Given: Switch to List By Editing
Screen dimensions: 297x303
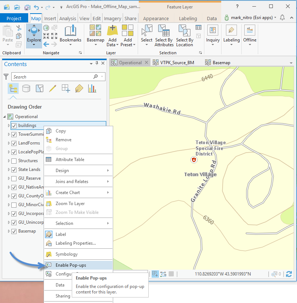Looking at the screenshot, I should click(53, 88).
